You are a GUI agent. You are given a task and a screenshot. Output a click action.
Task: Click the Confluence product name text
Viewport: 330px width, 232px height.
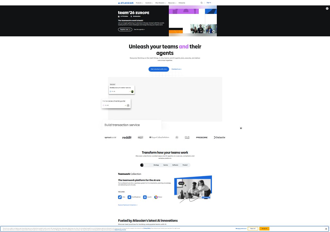[136, 197]
